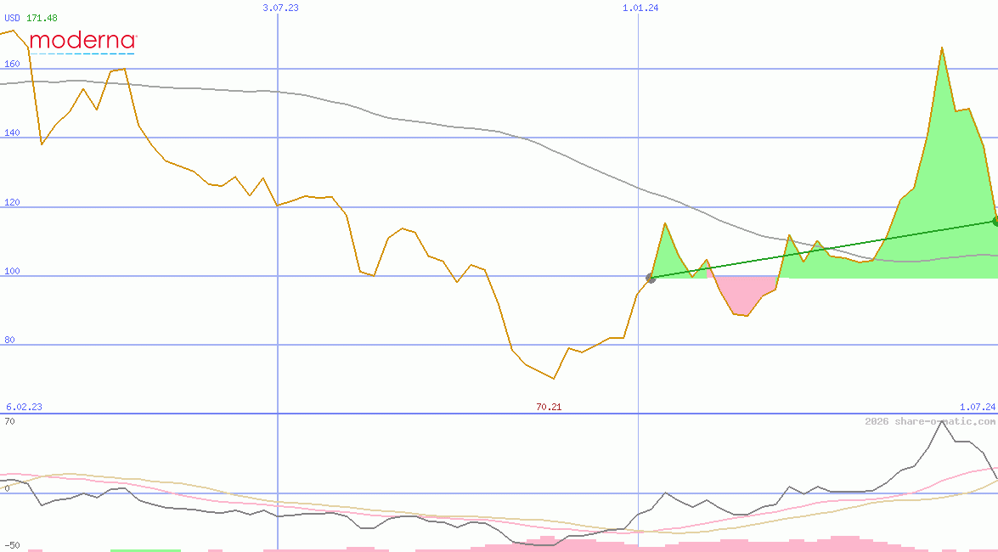Click the 1.07.24 end date label

977,407
